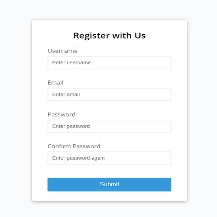Click the white "Submit" text on the blue button
The height and width of the screenshot is (217, 217).
pos(109,184)
